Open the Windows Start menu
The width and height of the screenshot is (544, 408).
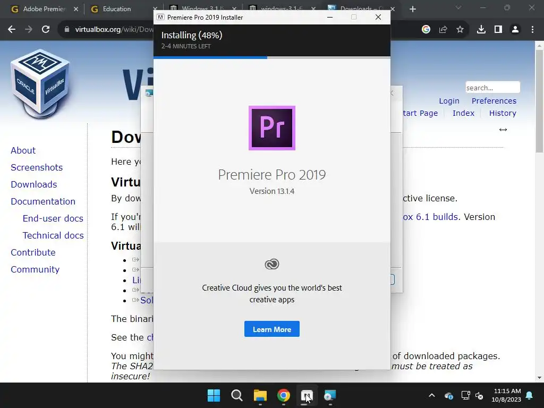coord(214,395)
